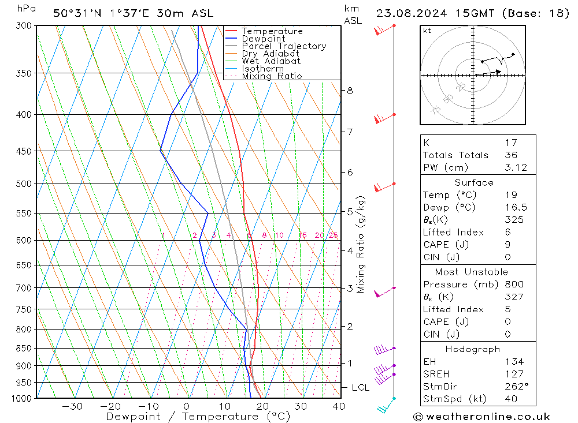
Task: Click the surface theta-E value 325
Action: [x=514, y=220]
